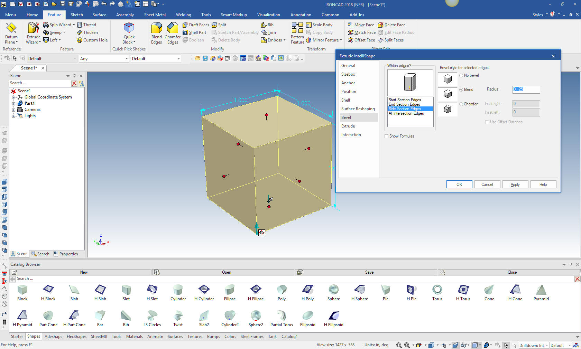Confirm with OK in Extrude IntelliShape
The width and height of the screenshot is (581, 349).
click(x=459, y=185)
